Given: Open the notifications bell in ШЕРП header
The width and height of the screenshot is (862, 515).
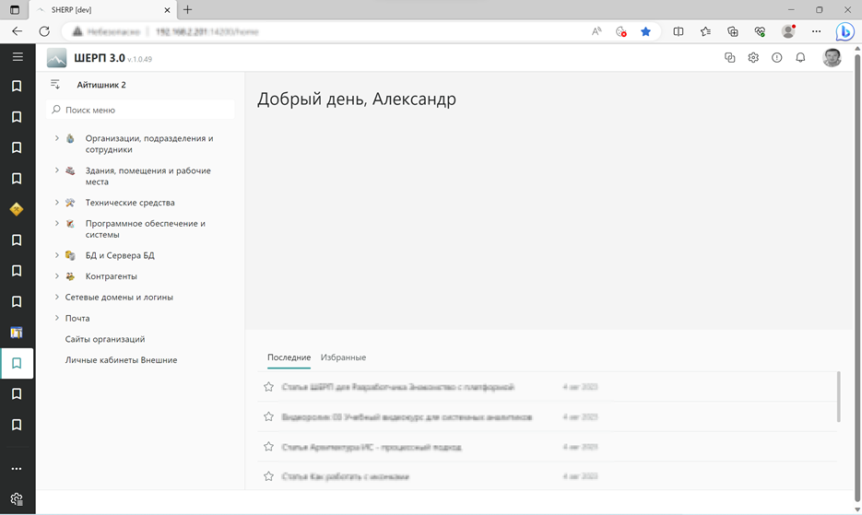Looking at the screenshot, I should pyautogui.click(x=800, y=58).
